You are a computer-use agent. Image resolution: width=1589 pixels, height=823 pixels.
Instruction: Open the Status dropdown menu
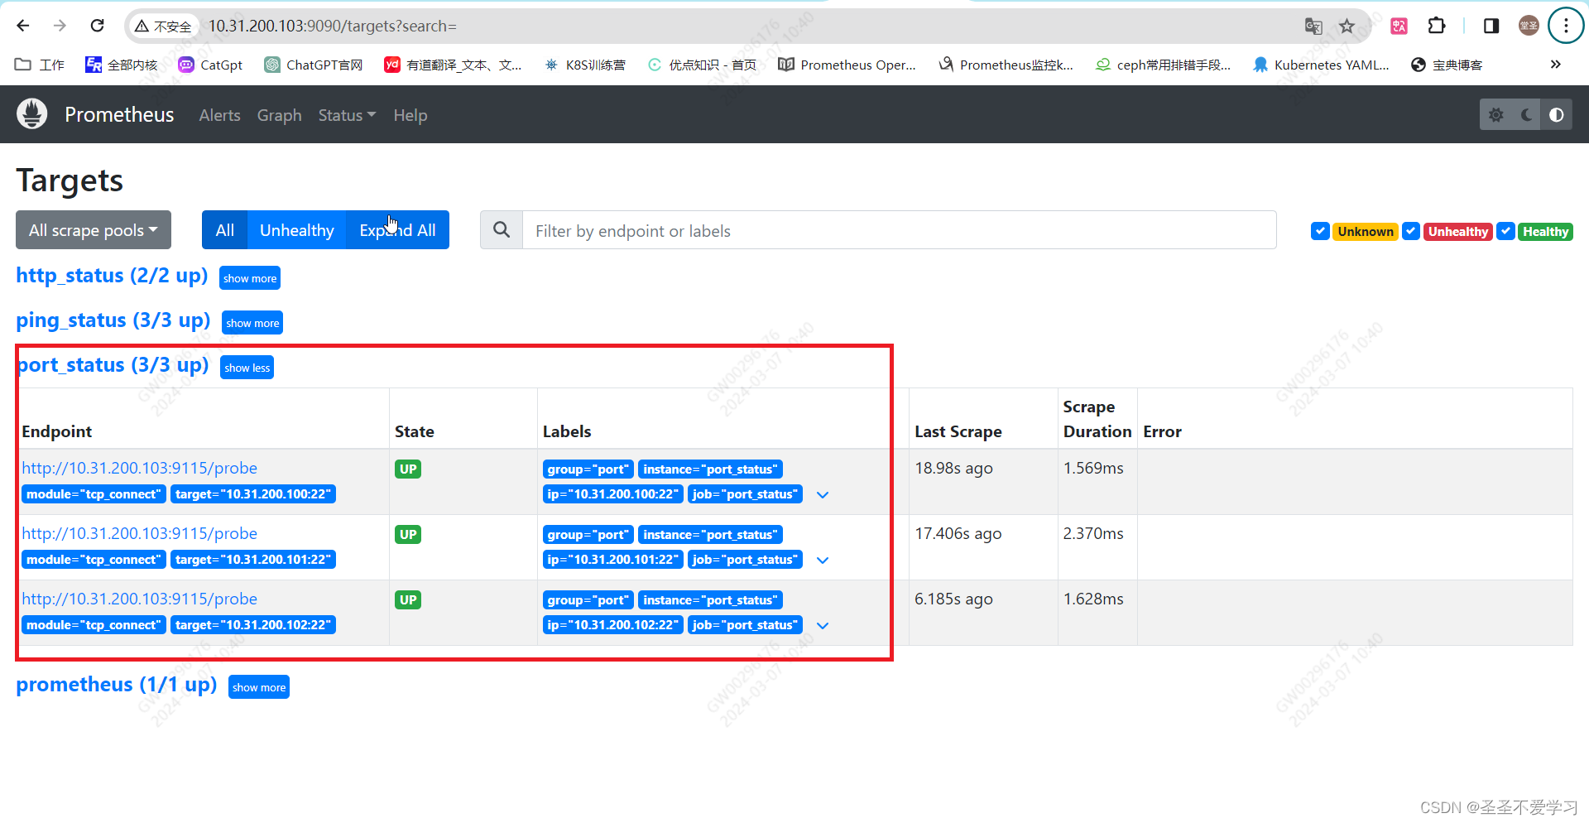[347, 115]
